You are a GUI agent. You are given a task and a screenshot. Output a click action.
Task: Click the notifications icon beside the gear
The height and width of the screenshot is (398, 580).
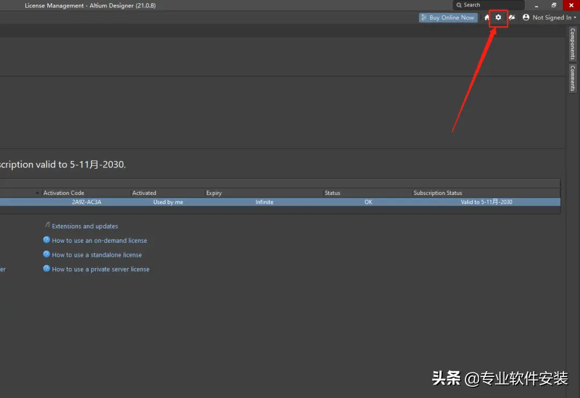512,17
